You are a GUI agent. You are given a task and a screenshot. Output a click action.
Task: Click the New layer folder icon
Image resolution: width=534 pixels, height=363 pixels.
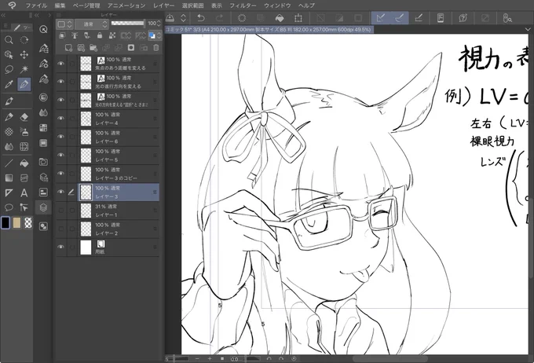pos(93,48)
